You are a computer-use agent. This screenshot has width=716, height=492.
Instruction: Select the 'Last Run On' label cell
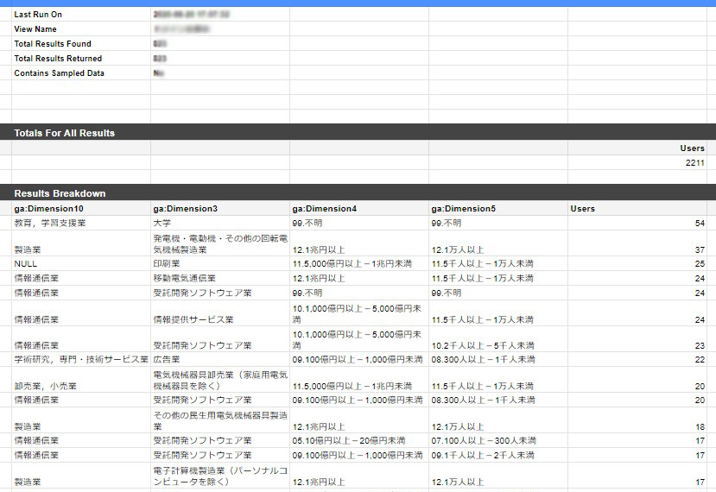81,14
